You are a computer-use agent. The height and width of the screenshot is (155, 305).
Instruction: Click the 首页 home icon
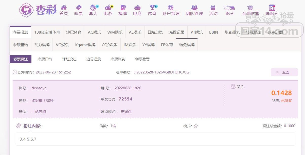[64, 8]
